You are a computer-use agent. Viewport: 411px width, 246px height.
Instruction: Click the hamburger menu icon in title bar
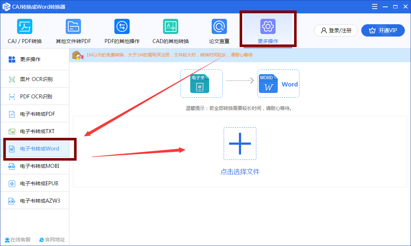click(375, 7)
